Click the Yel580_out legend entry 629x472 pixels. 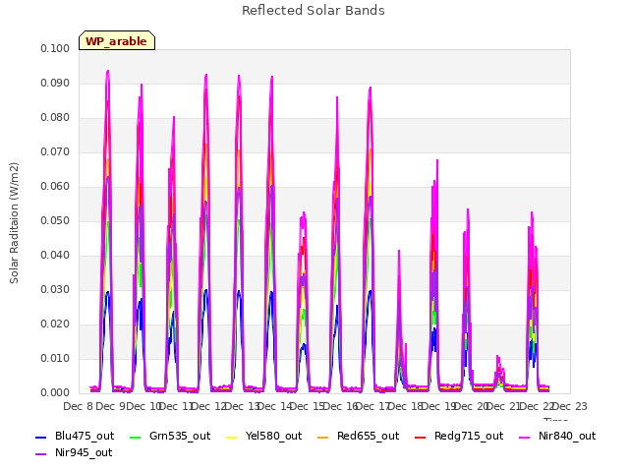click(x=264, y=436)
